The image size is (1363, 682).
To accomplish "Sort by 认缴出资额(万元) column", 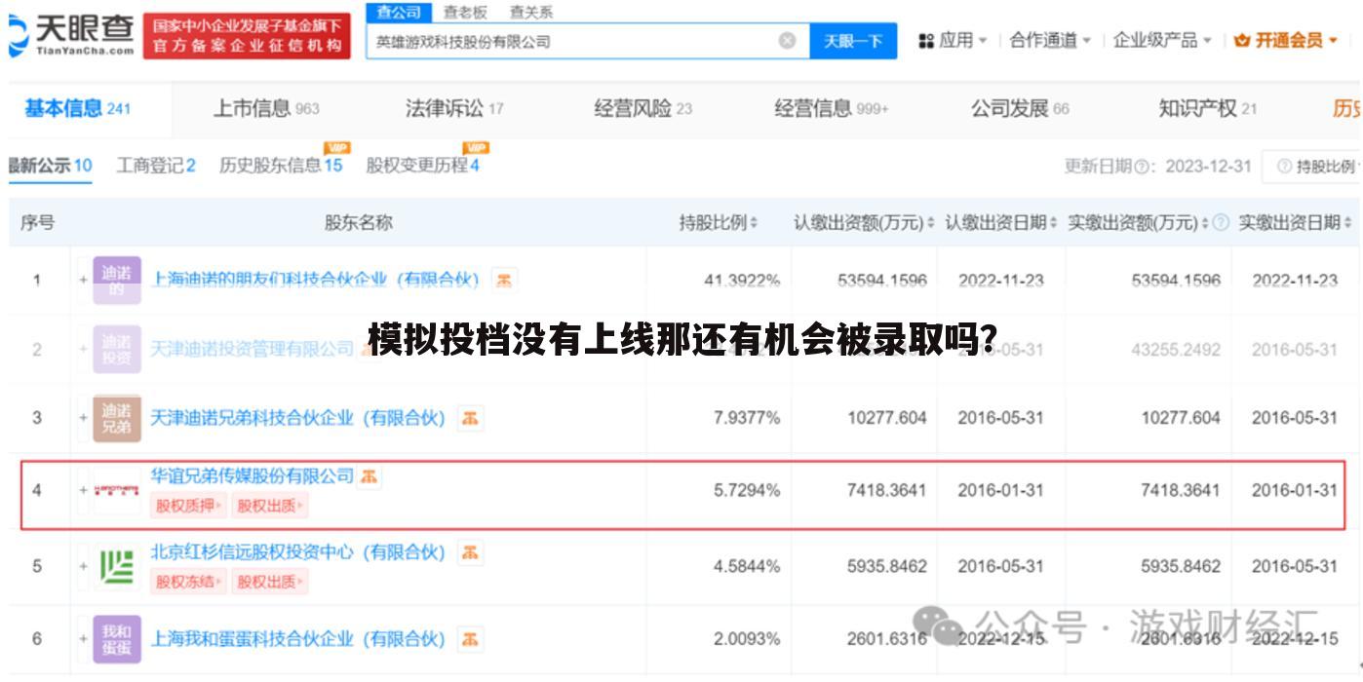I will click(x=930, y=223).
